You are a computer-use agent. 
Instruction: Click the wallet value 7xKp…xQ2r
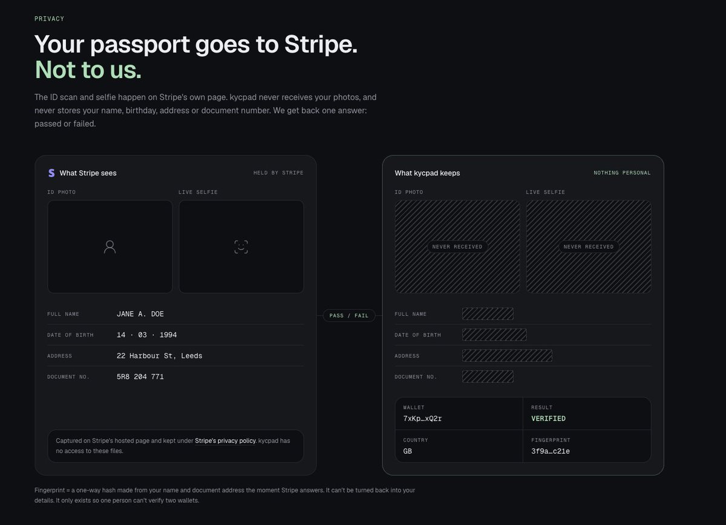pos(423,419)
